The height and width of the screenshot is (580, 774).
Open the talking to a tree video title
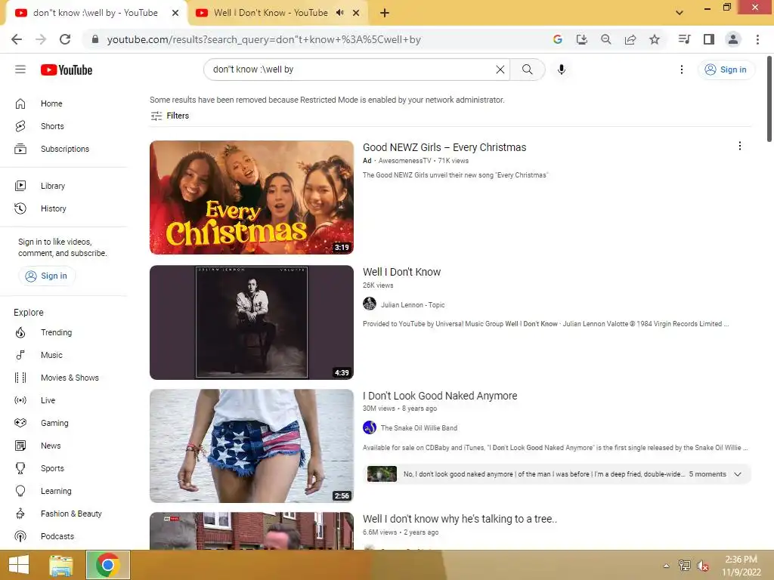point(460,519)
